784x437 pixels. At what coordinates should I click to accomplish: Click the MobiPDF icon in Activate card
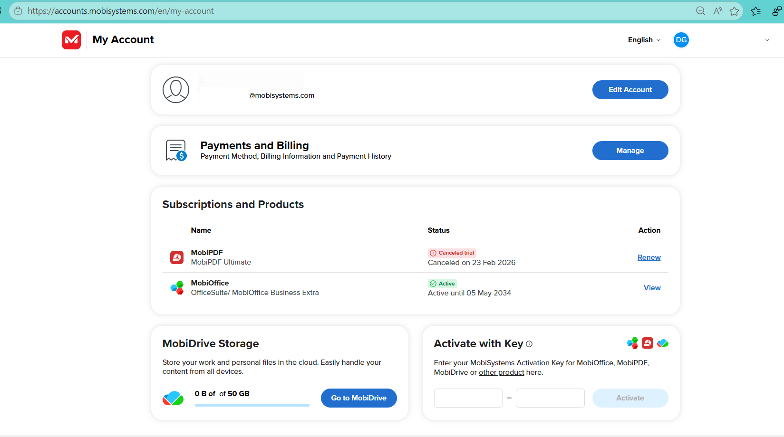[648, 343]
